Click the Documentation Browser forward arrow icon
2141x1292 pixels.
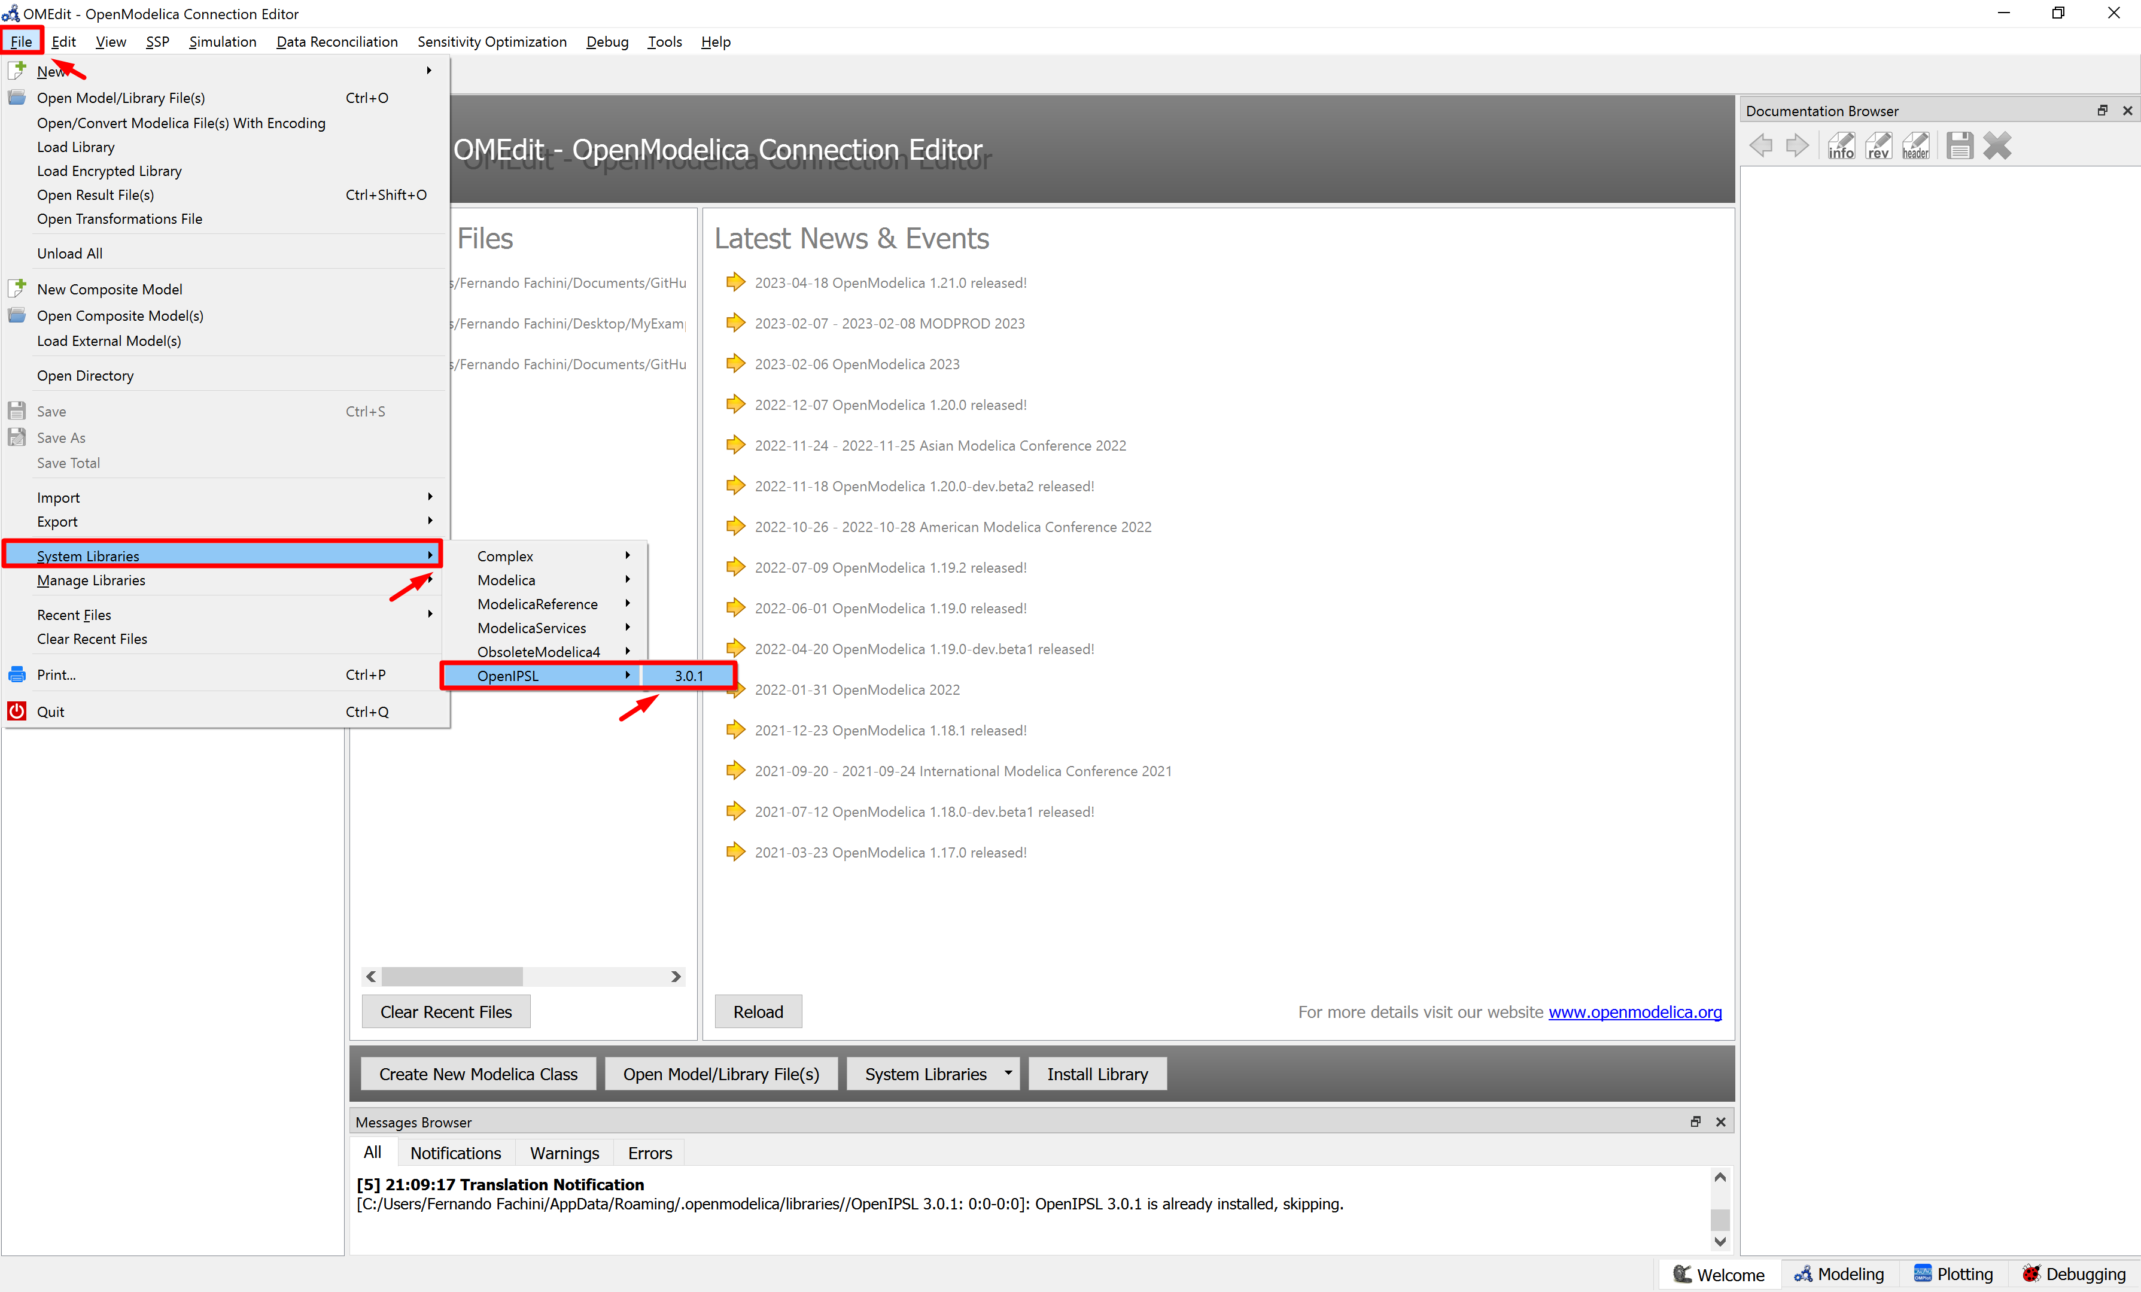1797,145
